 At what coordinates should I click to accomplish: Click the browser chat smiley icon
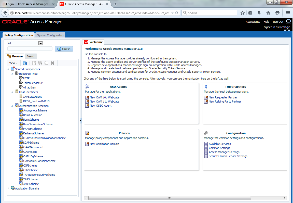pos(277,13)
